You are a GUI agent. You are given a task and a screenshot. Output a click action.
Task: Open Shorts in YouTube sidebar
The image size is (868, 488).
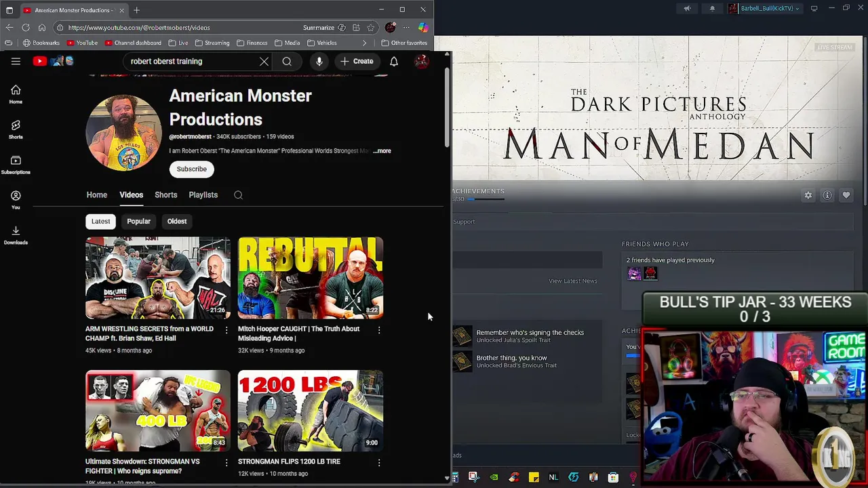tap(16, 129)
